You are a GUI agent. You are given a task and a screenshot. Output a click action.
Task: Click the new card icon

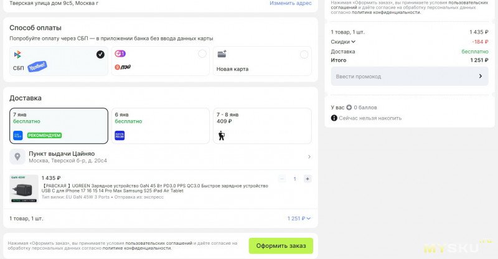[x=222, y=55]
